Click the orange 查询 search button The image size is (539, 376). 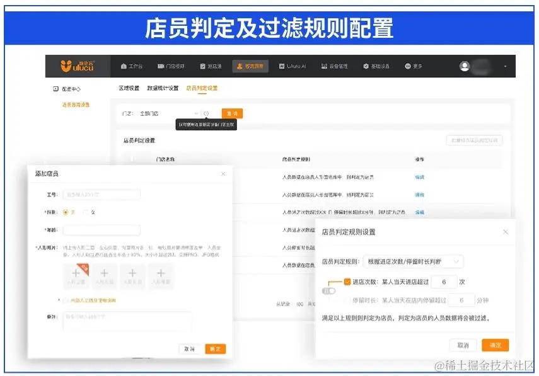(x=231, y=114)
